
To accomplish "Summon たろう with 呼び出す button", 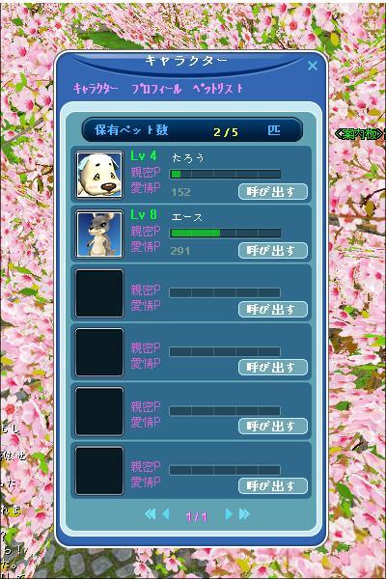I will click(x=273, y=192).
